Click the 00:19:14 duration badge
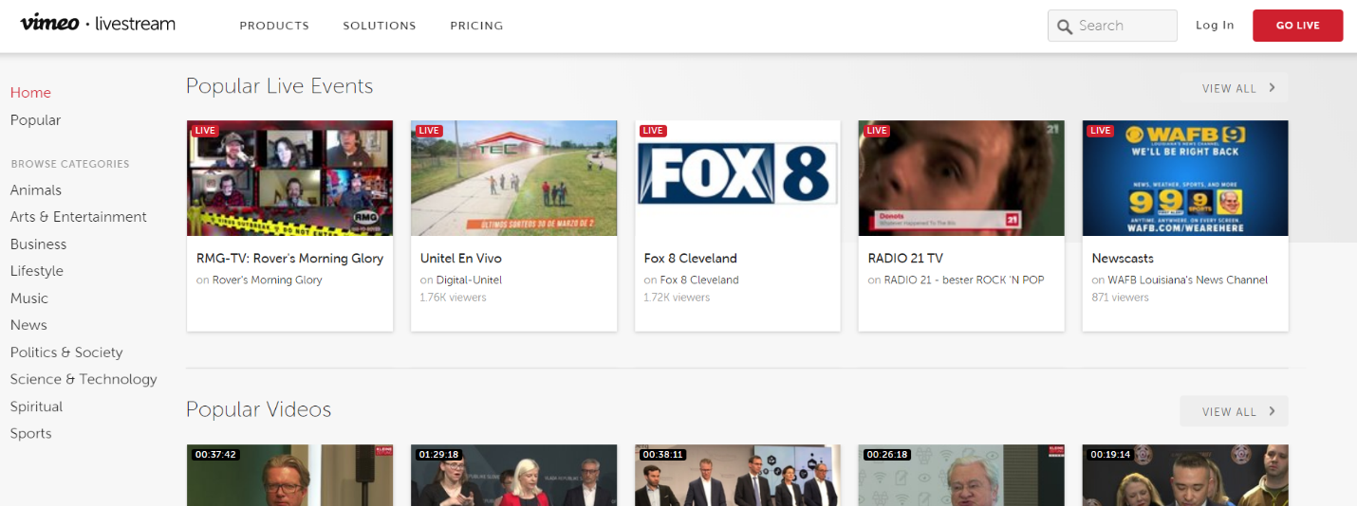Image resolution: width=1357 pixels, height=506 pixels. click(x=1110, y=455)
